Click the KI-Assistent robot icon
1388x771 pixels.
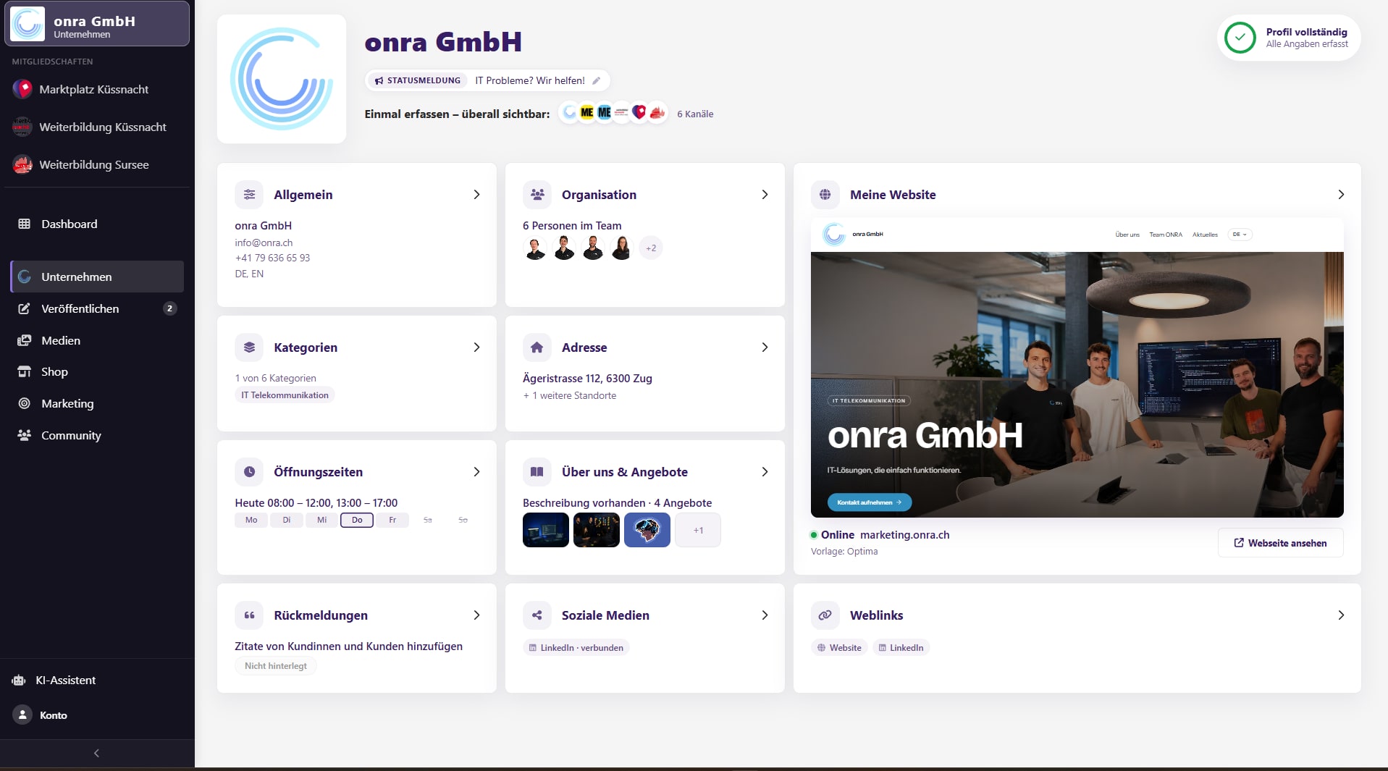(x=19, y=681)
